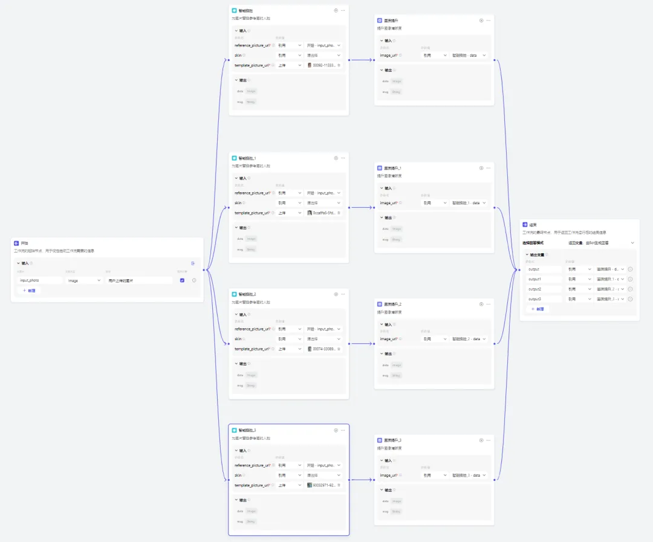
Task: Open the more options menu on the 智能换脸_3 node
Action: [343, 430]
